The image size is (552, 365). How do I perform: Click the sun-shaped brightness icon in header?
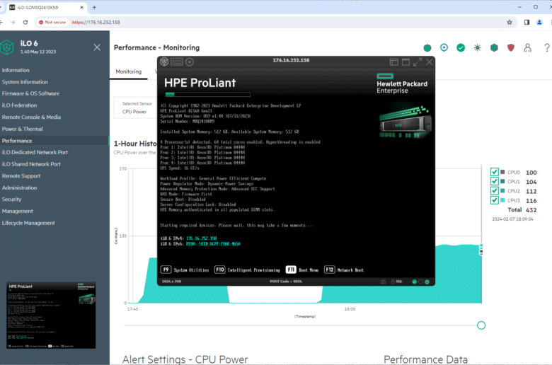click(x=478, y=47)
